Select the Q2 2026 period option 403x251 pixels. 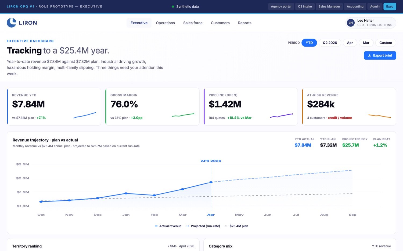click(x=330, y=43)
